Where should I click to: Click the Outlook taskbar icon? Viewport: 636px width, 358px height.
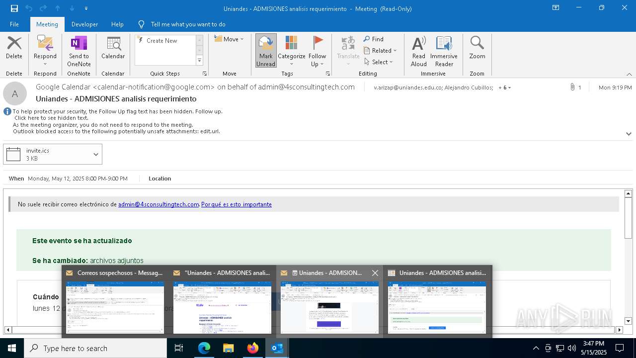277,348
